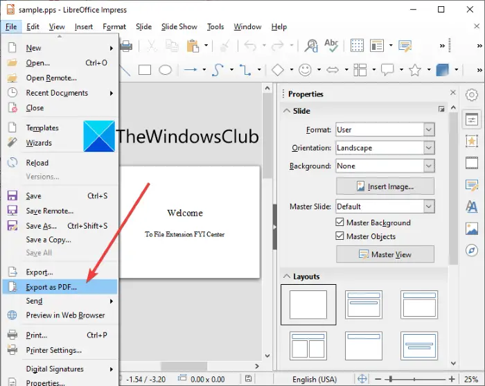Click the zoom slider handle in status bar
Viewport: 485px width, 386px height.
[x=391, y=379]
